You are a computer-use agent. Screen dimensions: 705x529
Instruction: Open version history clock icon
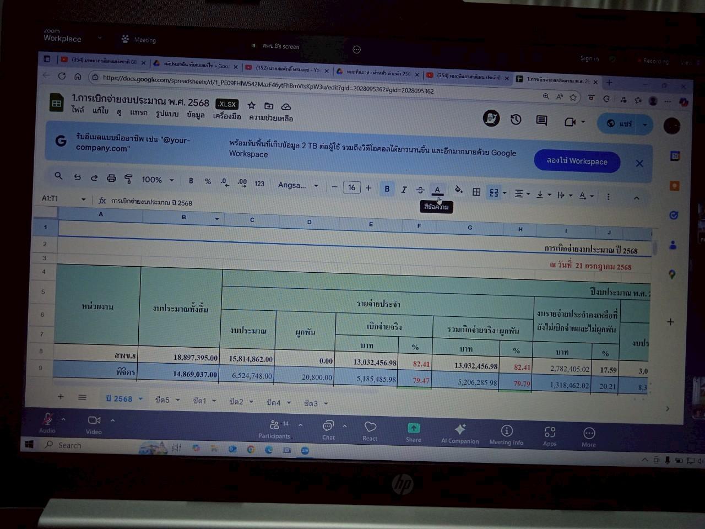[516, 120]
